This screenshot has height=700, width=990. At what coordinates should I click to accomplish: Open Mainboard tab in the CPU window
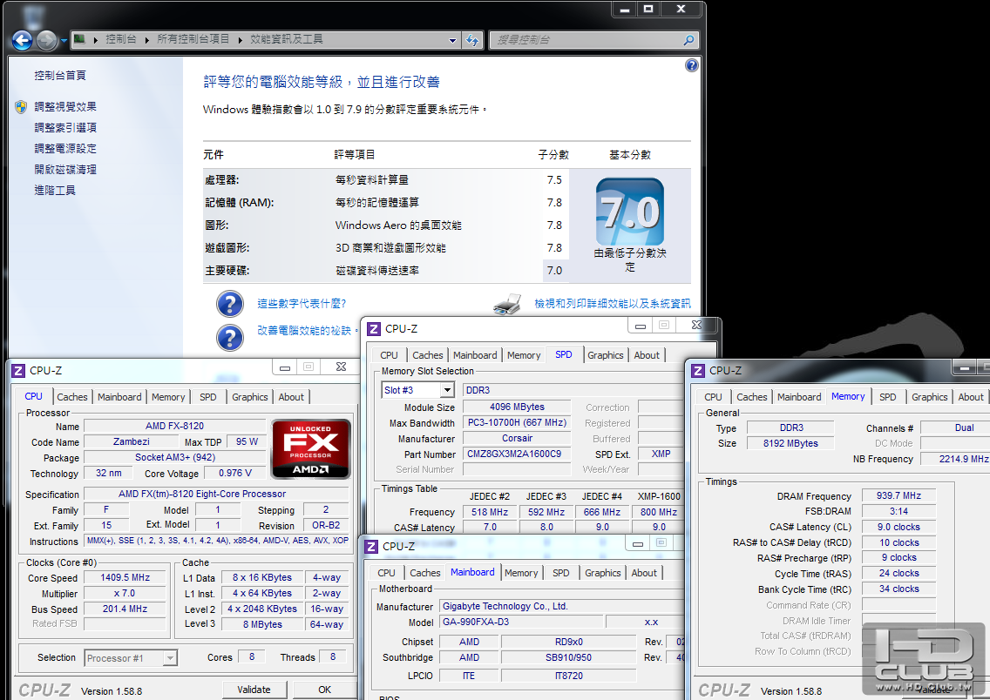coord(119,397)
